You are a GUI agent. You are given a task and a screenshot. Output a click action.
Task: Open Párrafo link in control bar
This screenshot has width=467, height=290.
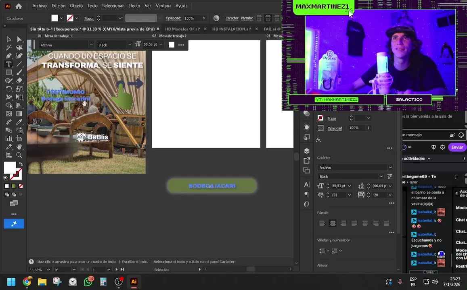click(x=247, y=18)
